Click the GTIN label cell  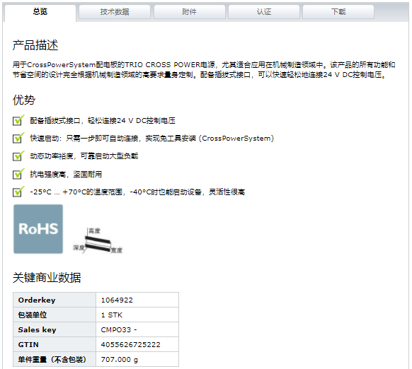click(55, 344)
